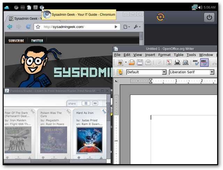
Task: Open the Format menu in Writer
Action: point(164,55)
